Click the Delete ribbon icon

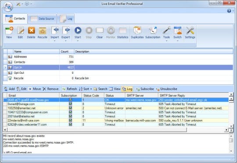click(31, 30)
